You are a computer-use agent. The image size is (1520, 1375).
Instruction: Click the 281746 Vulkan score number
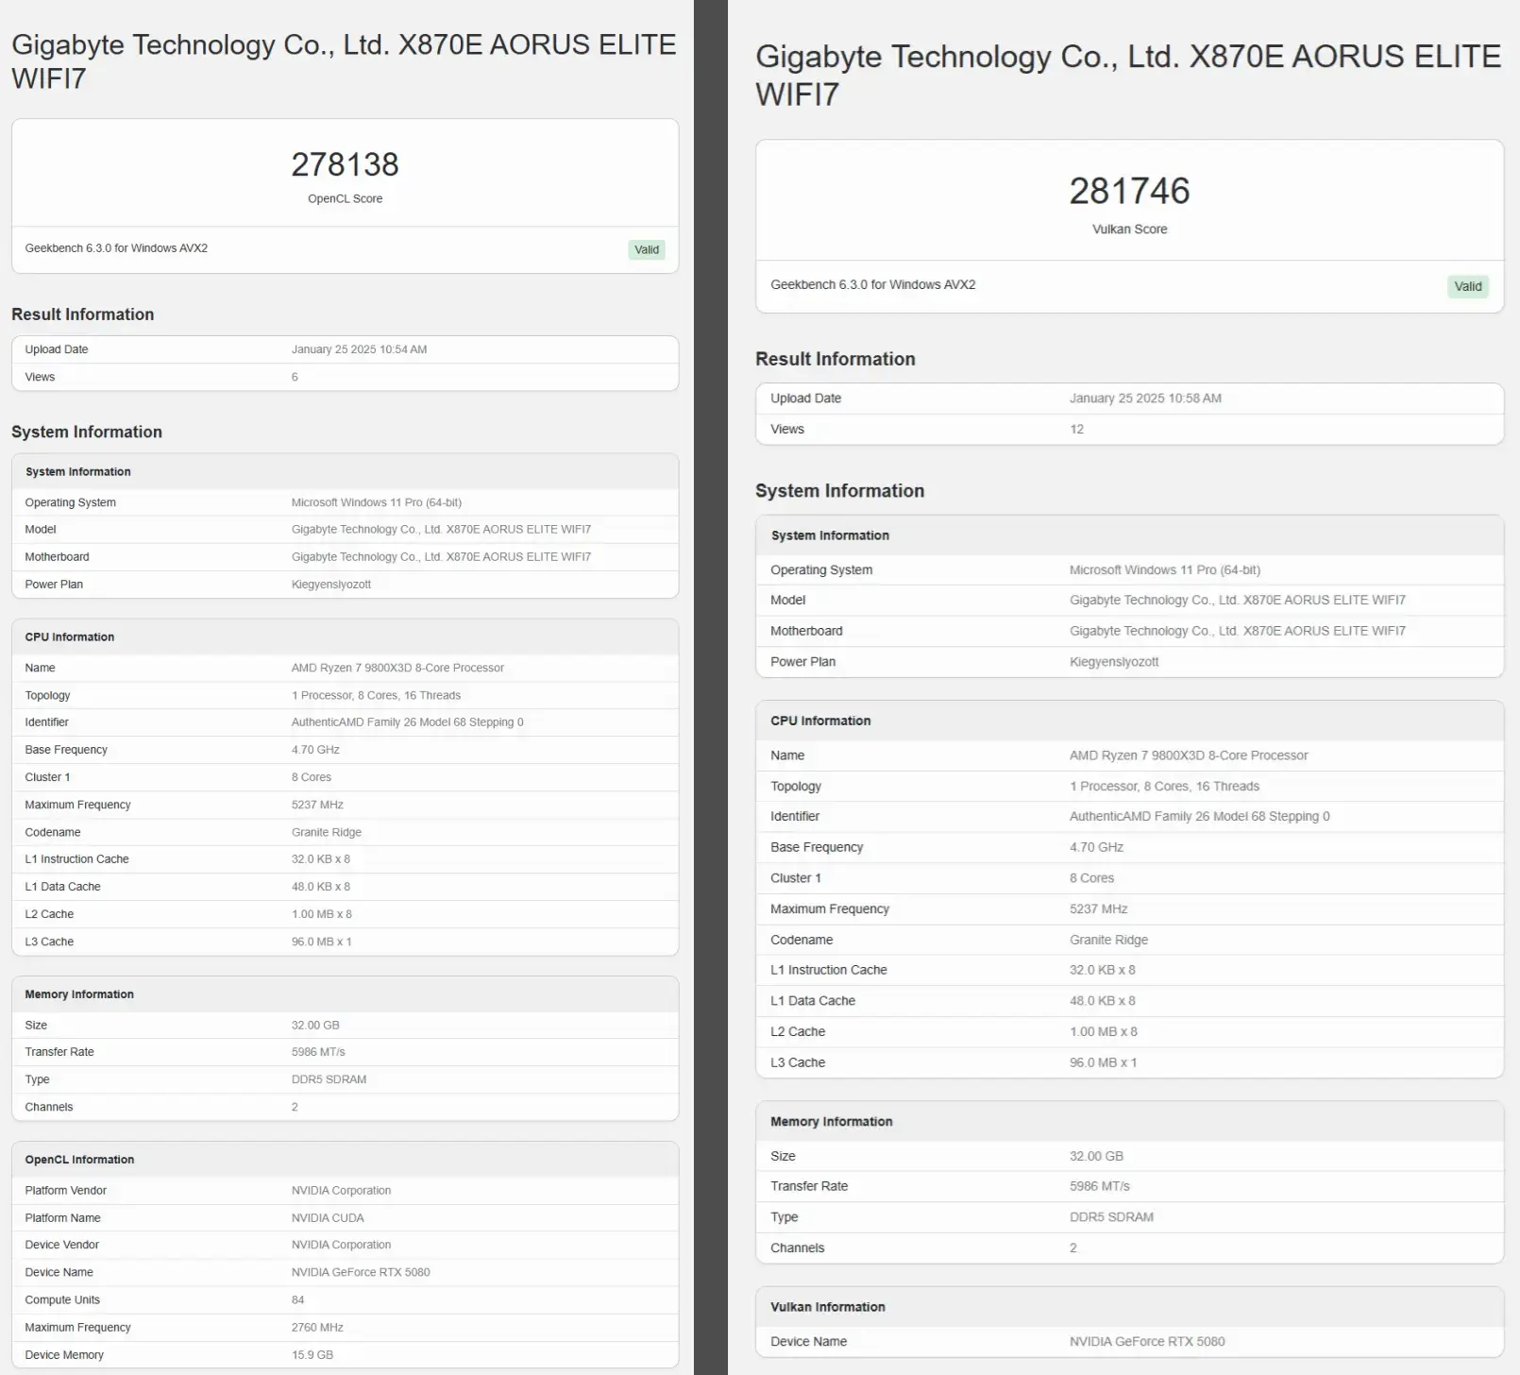[x=1129, y=191]
